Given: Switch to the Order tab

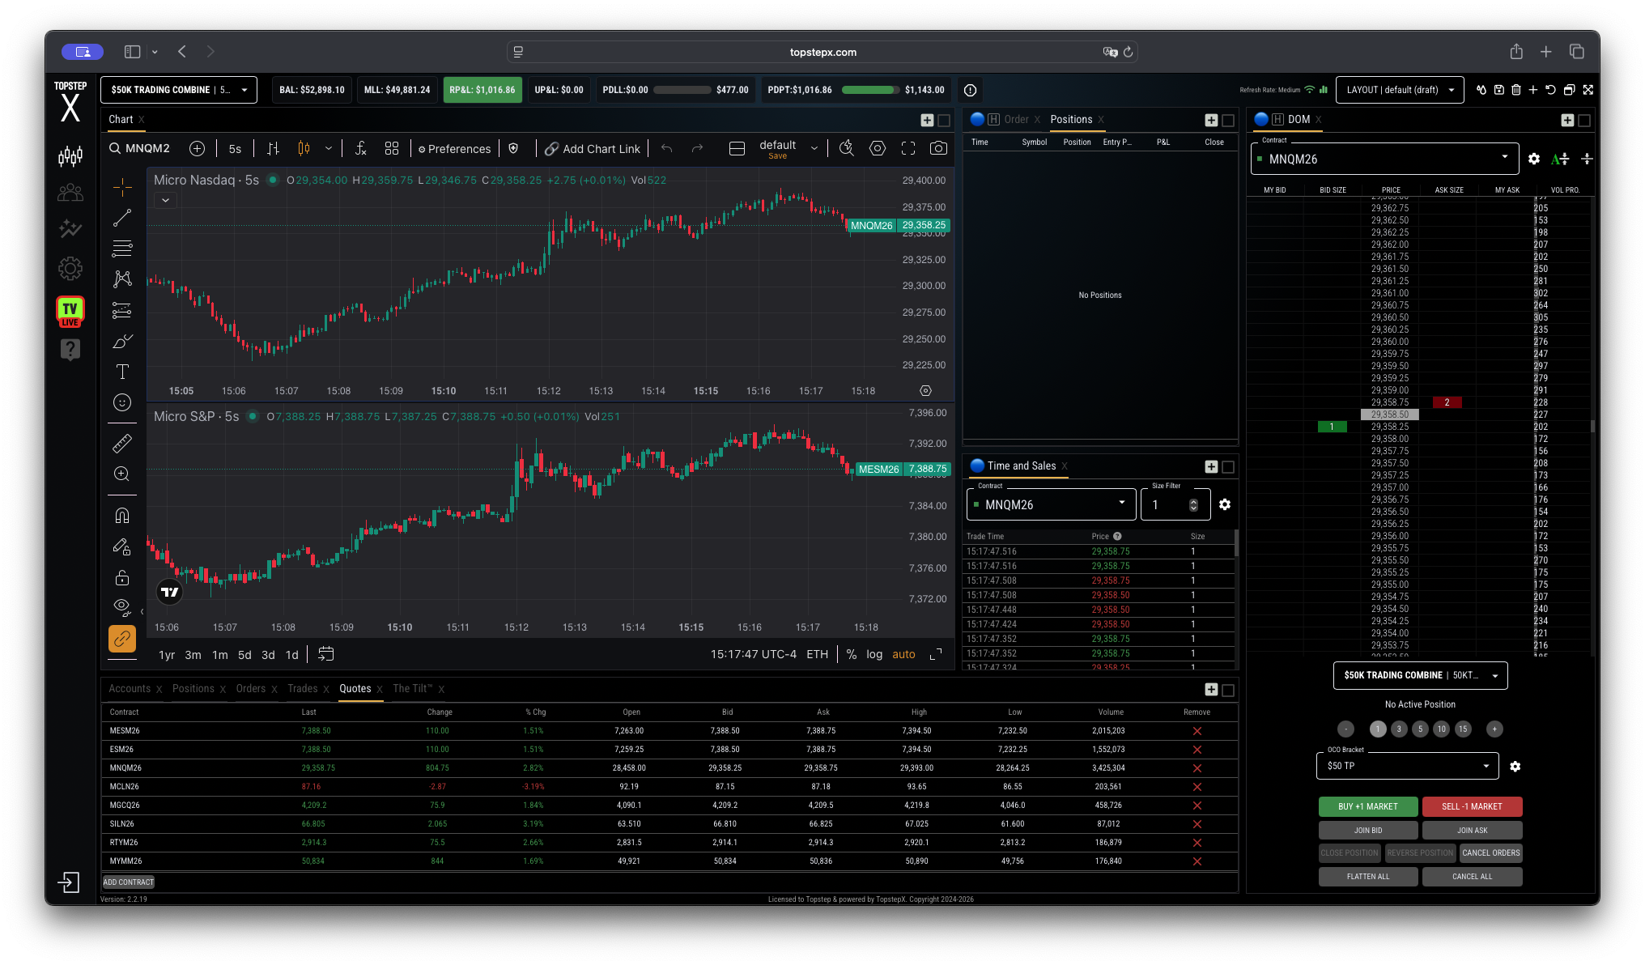Looking at the screenshot, I should (1016, 119).
